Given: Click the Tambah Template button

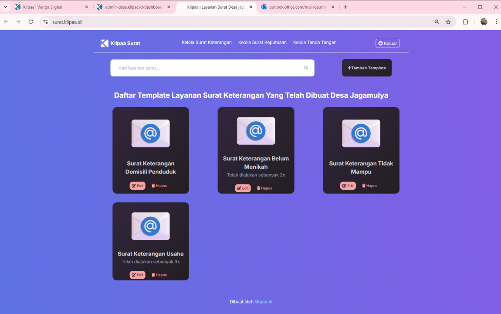Looking at the screenshot, I should point(366,68).
